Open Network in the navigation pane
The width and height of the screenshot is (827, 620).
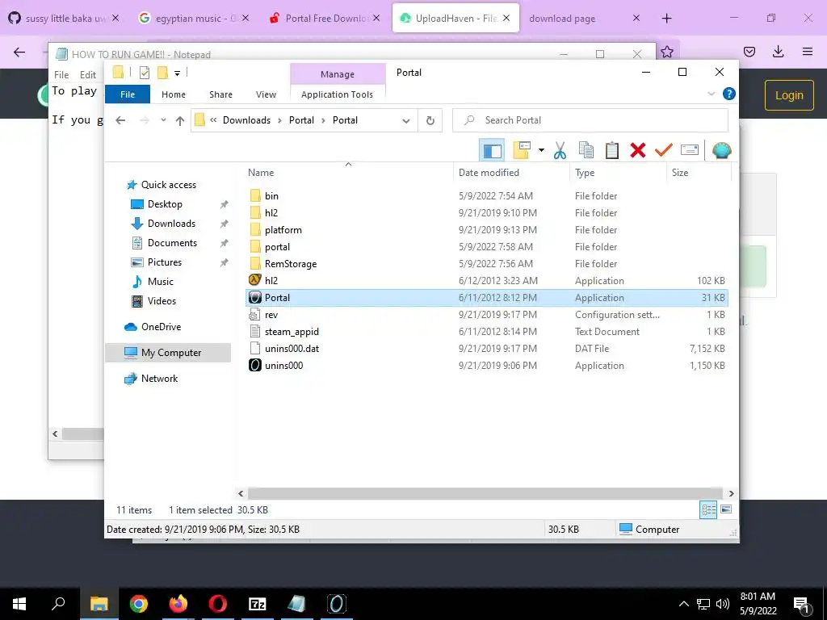coord(159,379)
